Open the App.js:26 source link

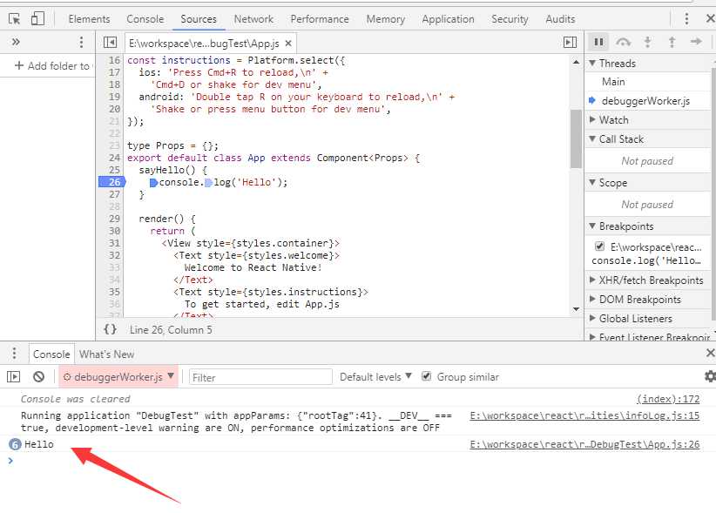click(x=584, y=444)
